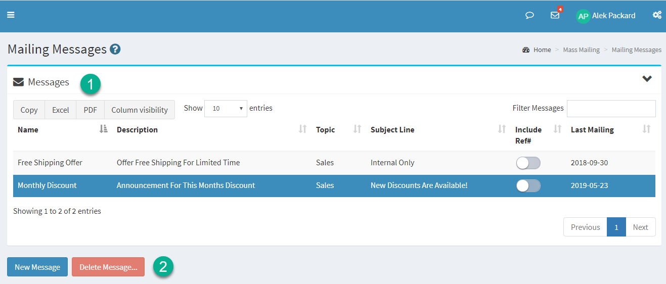
Task: Click Sales topic in Free Shipping row
Action: (x=325, y=163)
